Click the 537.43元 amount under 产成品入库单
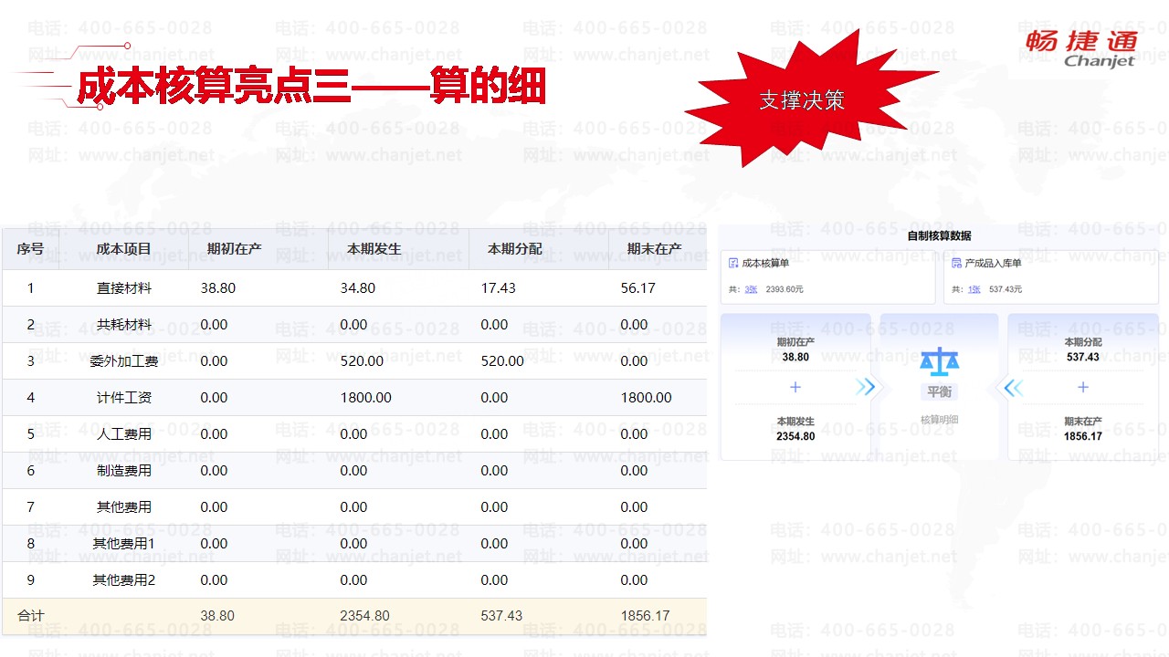This screenshot has width=1169, height=657. [x=1006, y=289]
